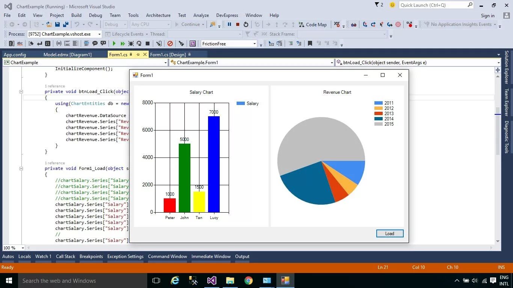Click the abc spell check icon
The height and width of the screenshot is (288, 513).
pos(20,43)
